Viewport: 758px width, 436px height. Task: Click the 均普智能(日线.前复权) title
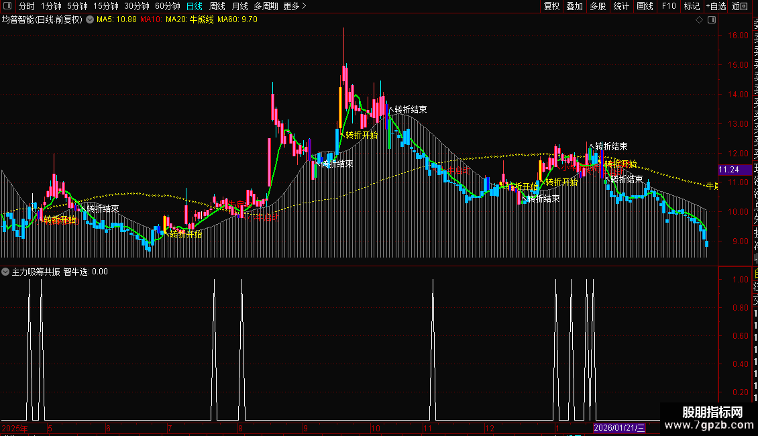42,20
